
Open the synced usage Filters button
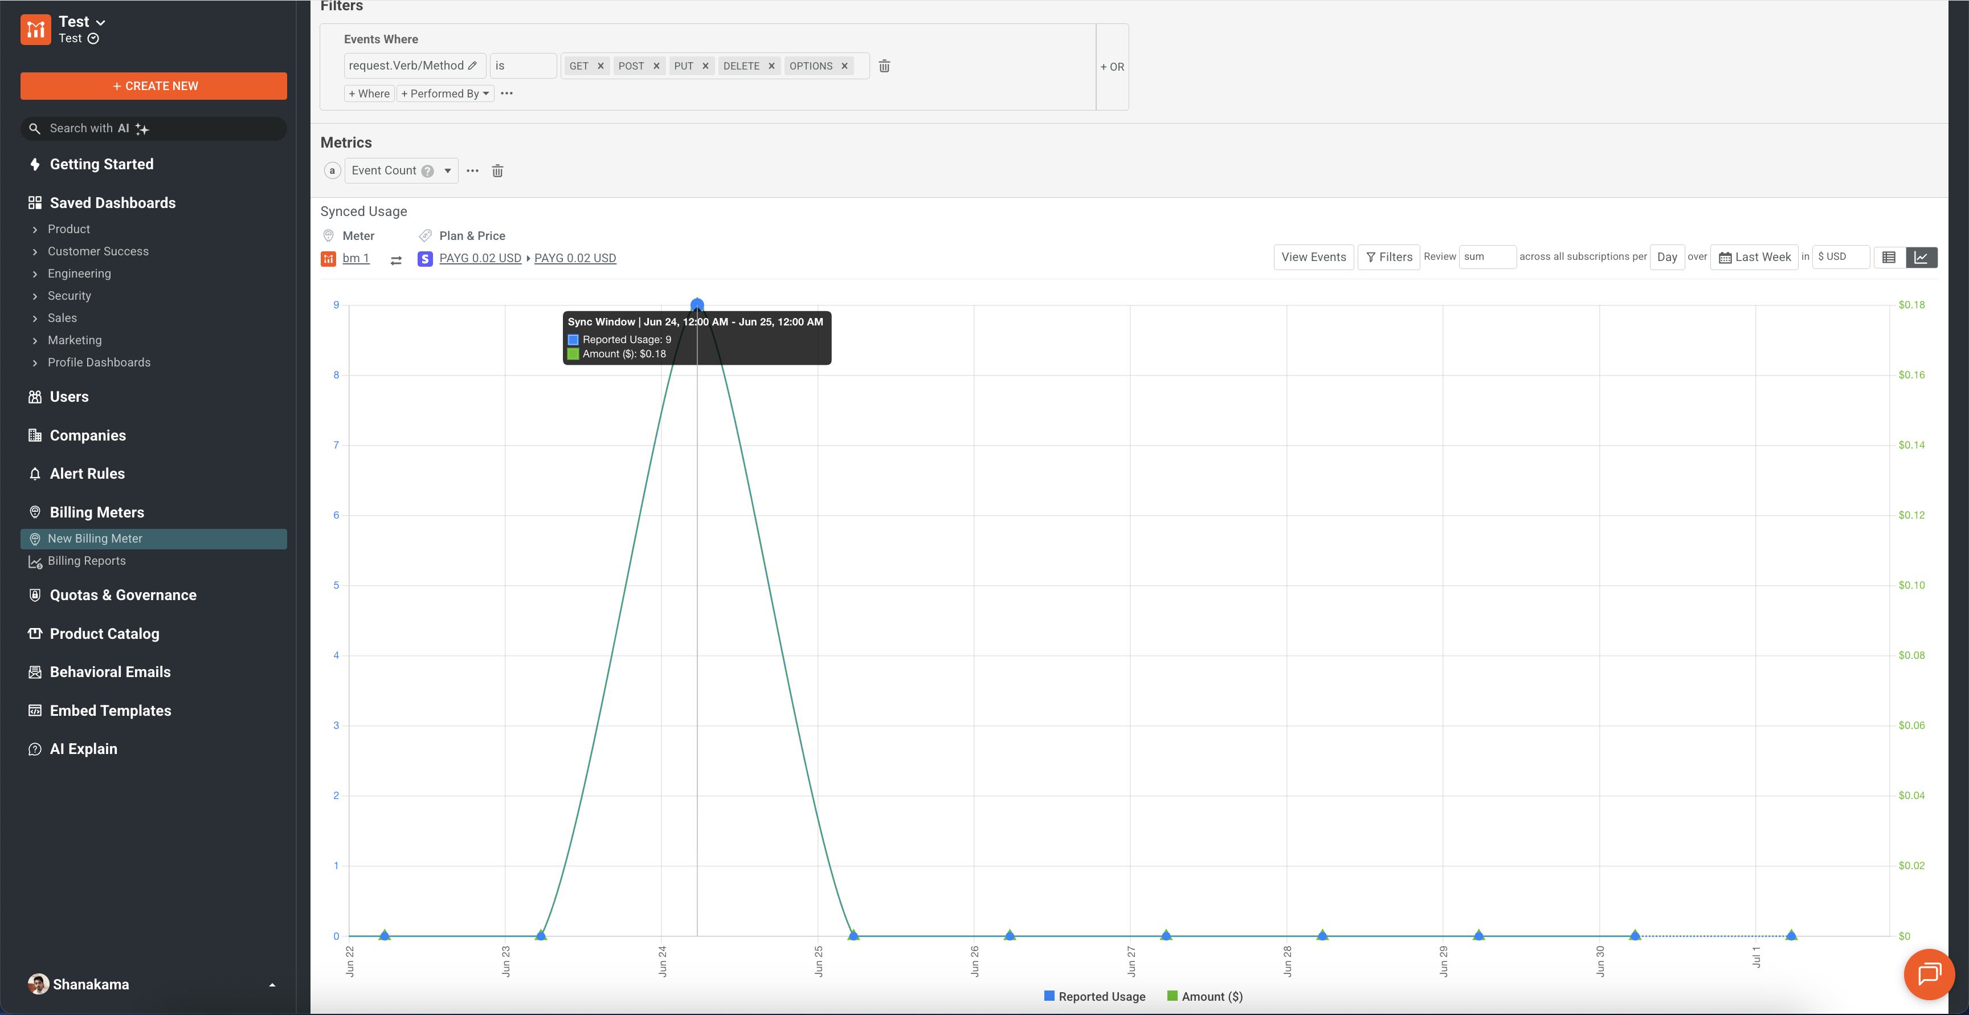(x=1389, y=258)
